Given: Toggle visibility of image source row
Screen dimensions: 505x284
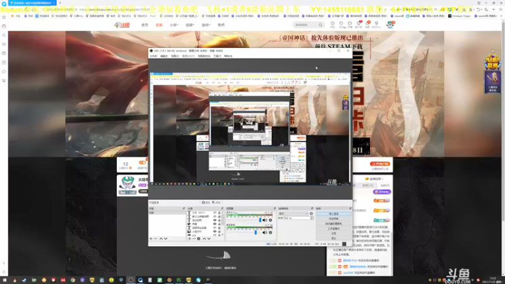Looking at the screenshot, I should [215, 232].
